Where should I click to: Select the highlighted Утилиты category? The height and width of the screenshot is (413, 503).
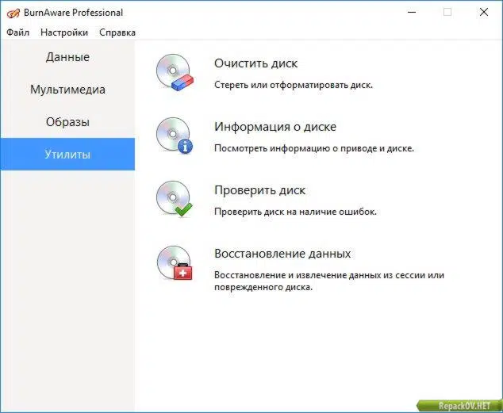click(67, 154)
